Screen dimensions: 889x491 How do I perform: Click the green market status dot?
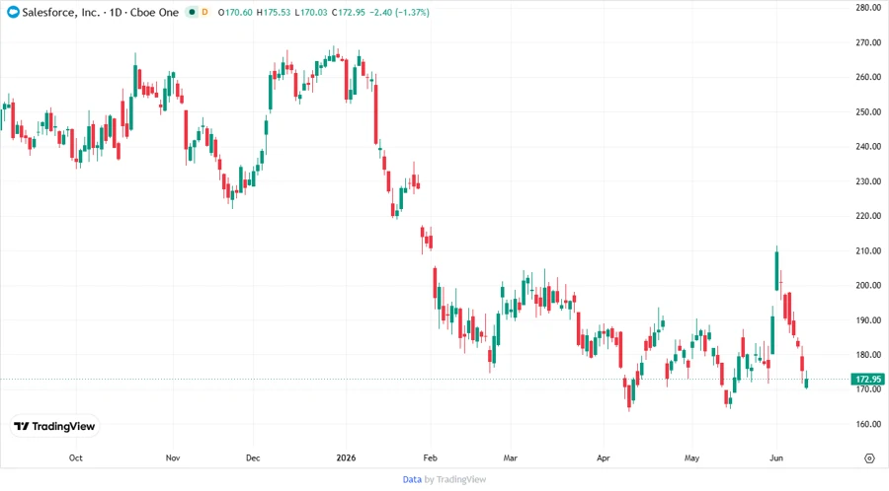[193, 12]
